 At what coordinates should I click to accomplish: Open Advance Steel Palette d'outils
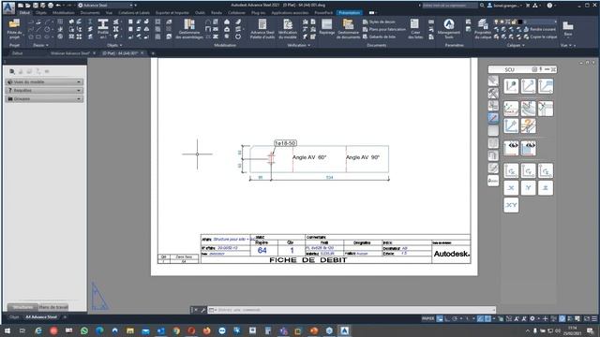pyautogui.click(x=262, y=29)
